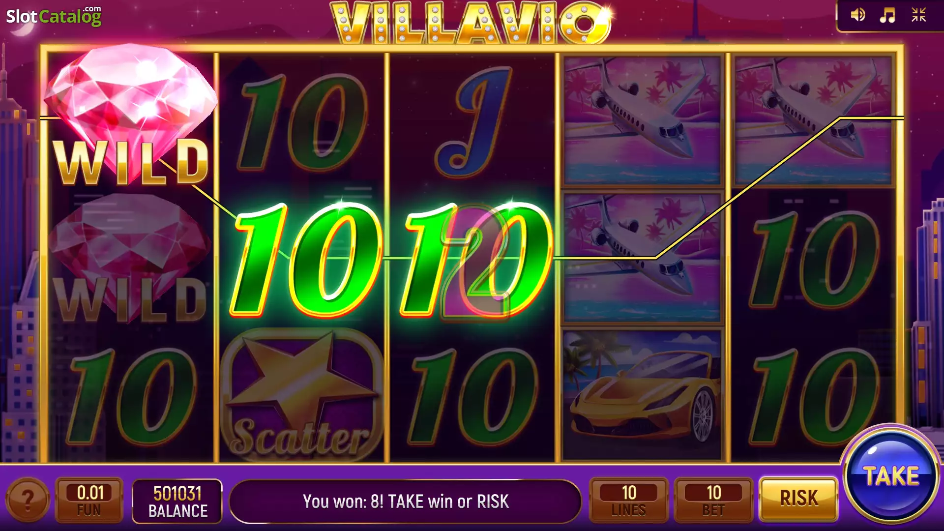
Task: Click the yellow sports car symbol
Action: (x=642, y=394)
